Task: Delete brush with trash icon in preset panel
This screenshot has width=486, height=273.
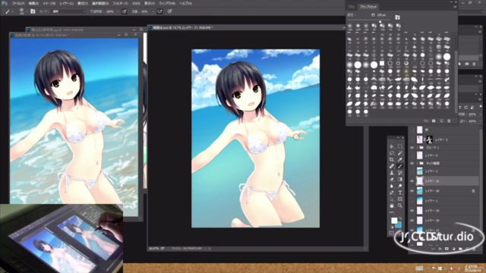Action: (449, 121)
